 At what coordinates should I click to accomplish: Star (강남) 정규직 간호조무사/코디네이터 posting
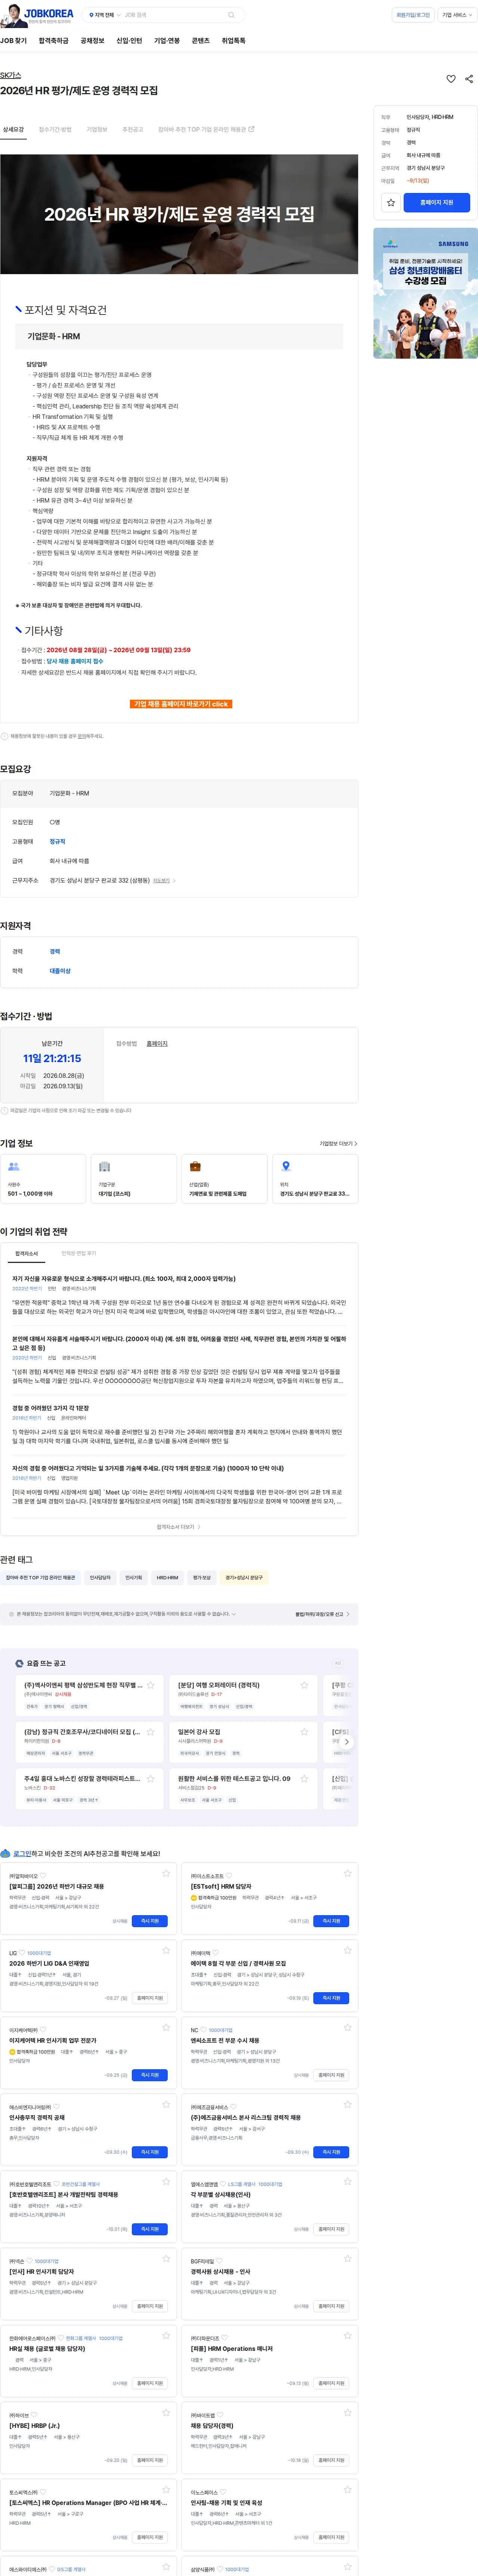[x=151, y=1732]
